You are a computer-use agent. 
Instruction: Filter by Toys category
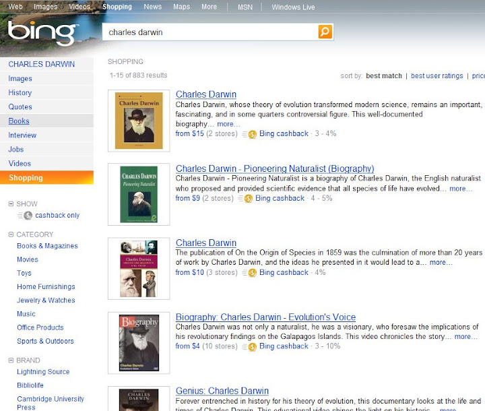point(24,273)
